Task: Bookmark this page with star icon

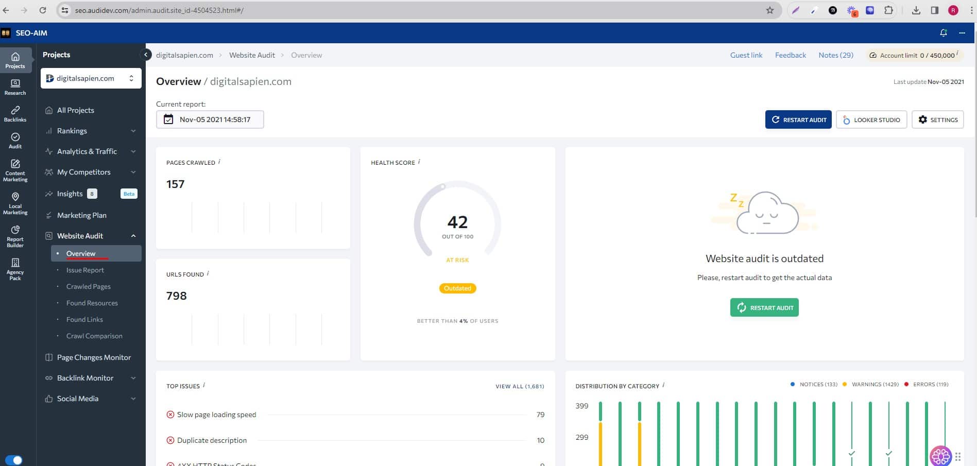Action: pos(769,10)
